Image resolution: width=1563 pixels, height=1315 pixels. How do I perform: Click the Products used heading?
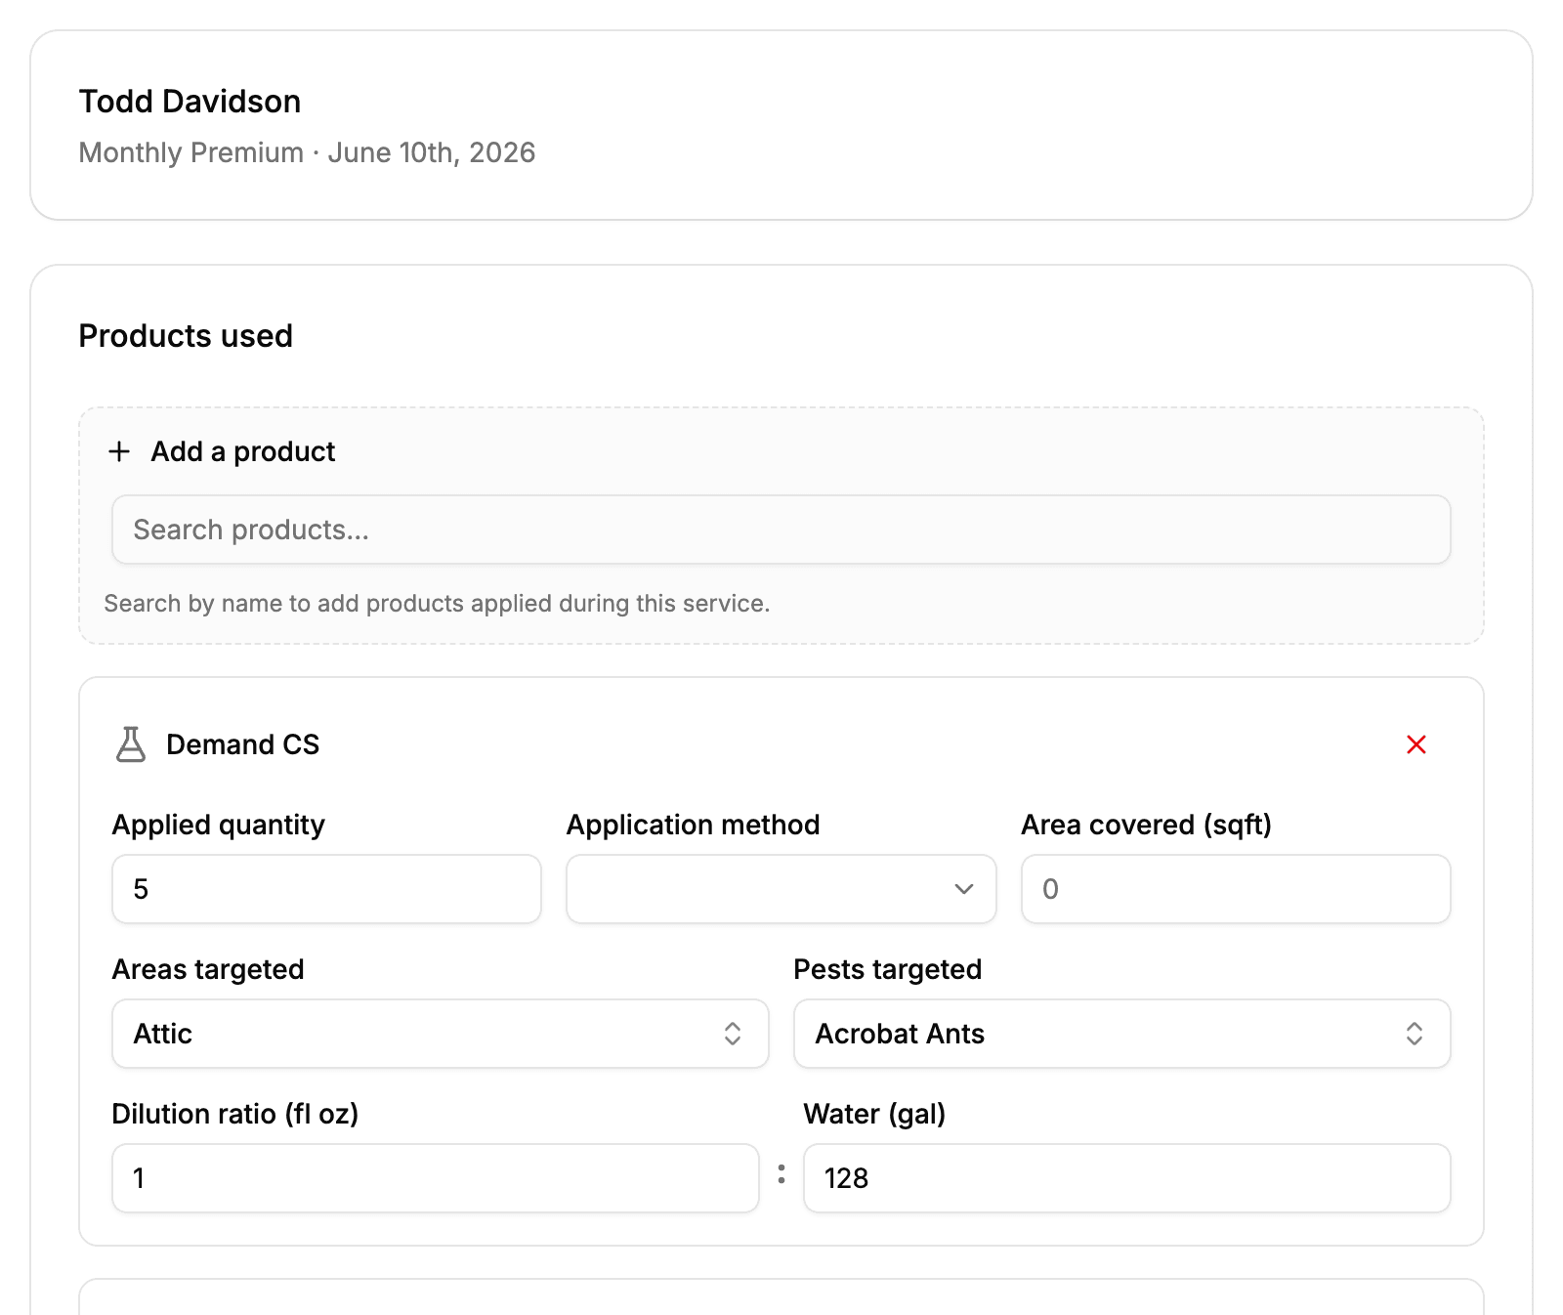[x=186, y=336]
